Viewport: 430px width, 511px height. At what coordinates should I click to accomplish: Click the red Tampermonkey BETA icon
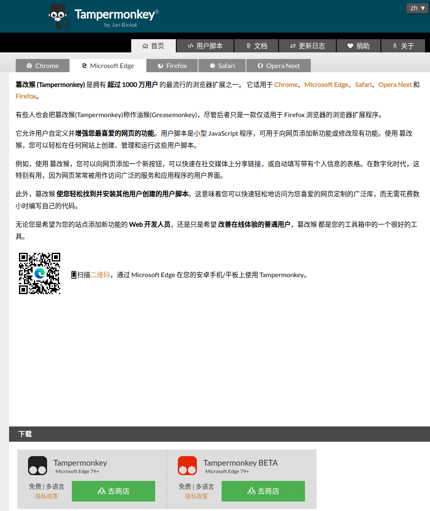[x=187, y=466]
